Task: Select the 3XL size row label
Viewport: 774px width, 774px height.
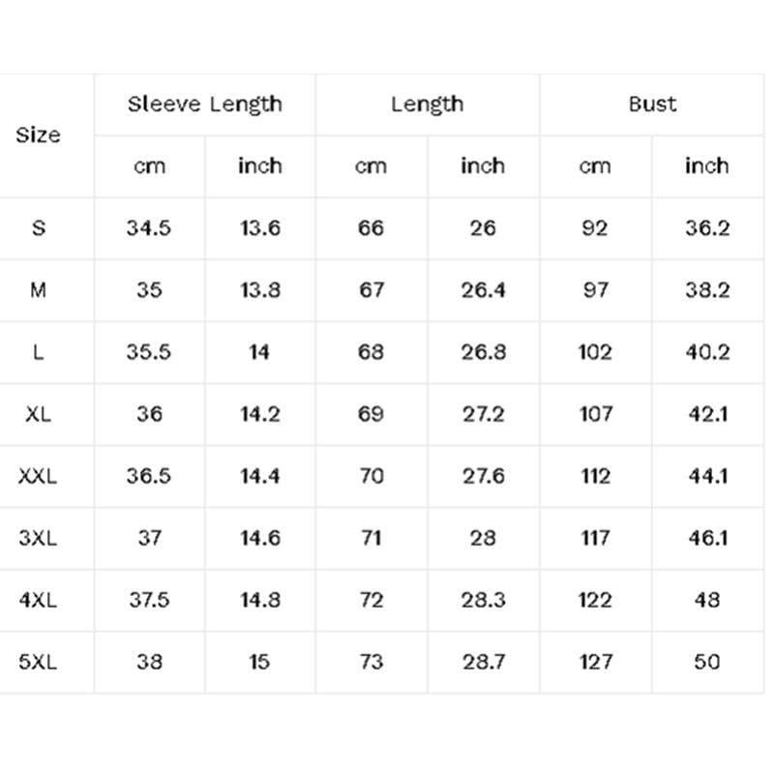Action: click(38, 538)
